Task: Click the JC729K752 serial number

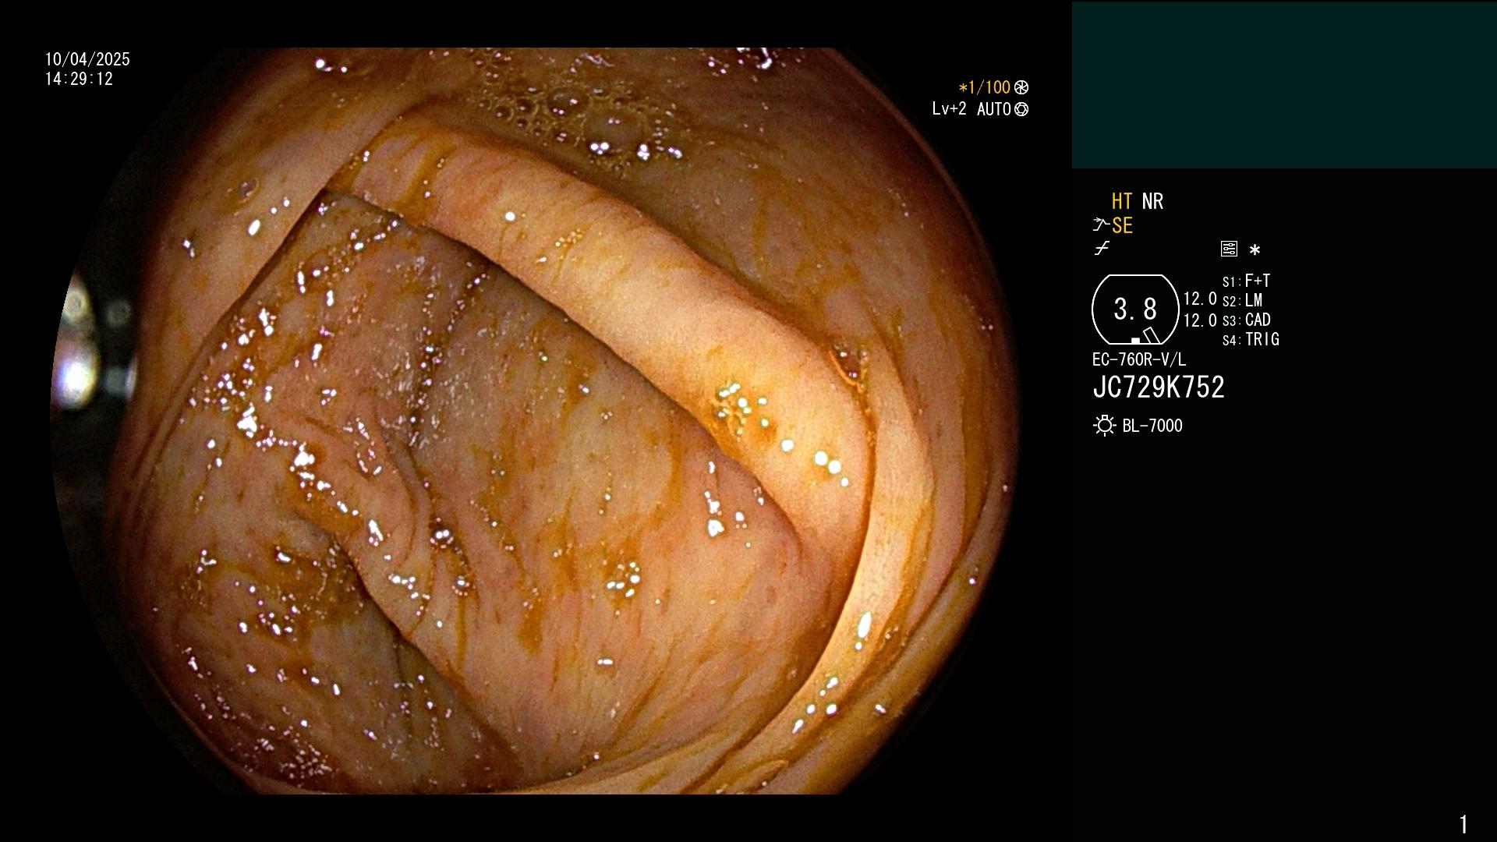Action: pos(1159,387)
